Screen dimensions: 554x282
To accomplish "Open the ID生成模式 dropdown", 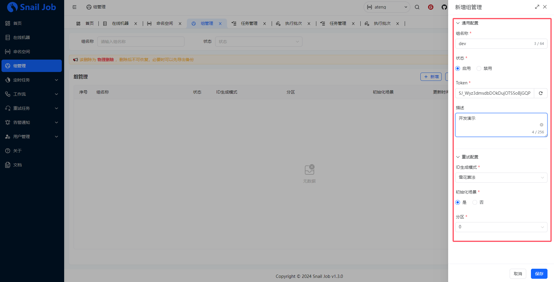I will (501, 178).
